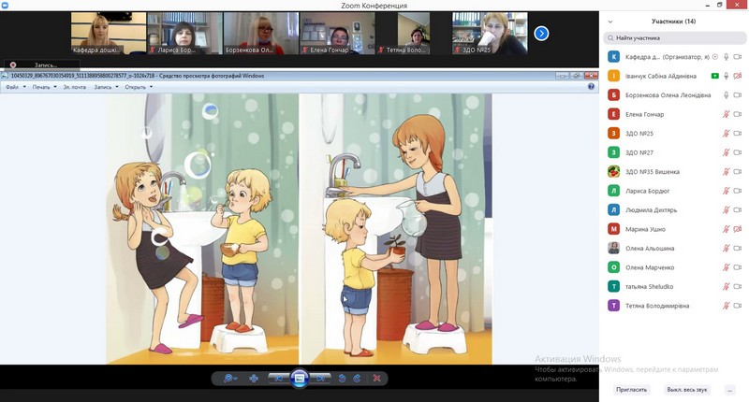Rotate photo clockwise

click(357, 378)
